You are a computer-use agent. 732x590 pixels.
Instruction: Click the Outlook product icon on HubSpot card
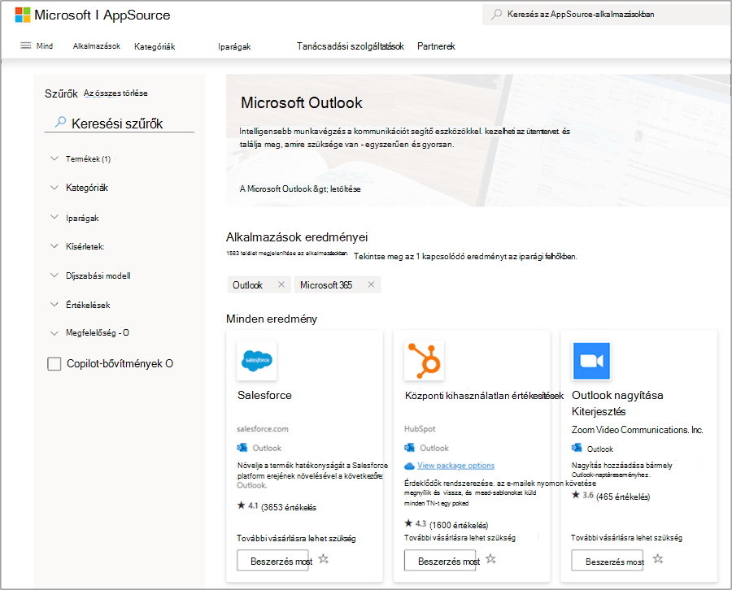point(409,448)
